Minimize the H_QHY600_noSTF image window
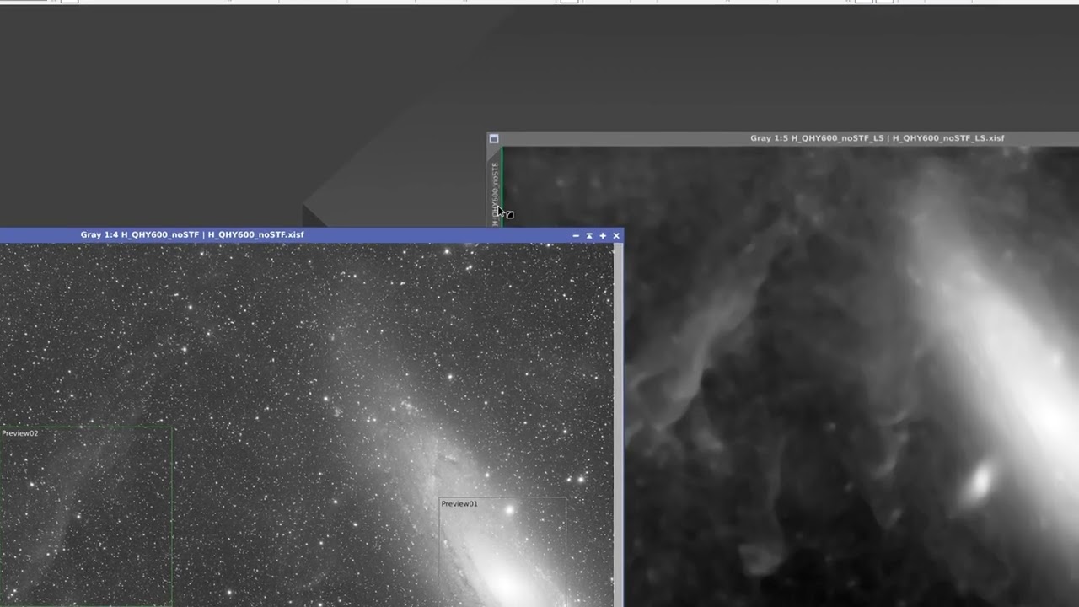This screenshot has width=1079, height=607. [x=576, y=236]
